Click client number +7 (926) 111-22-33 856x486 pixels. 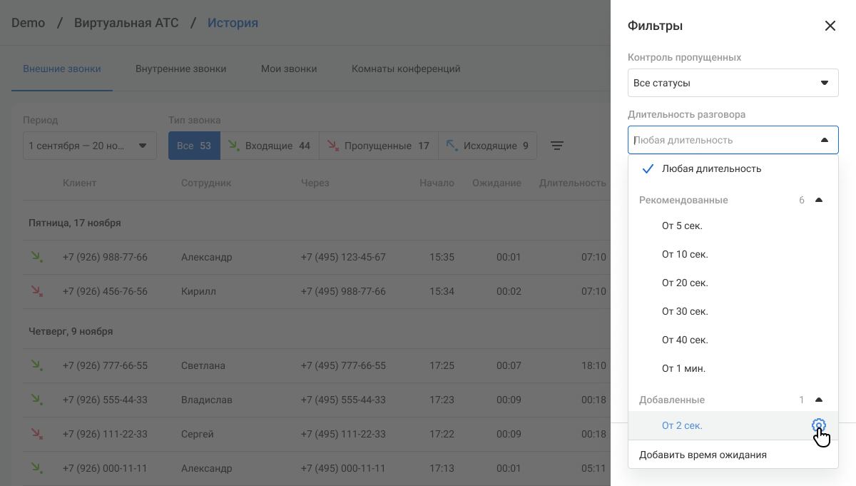(105, 434)
